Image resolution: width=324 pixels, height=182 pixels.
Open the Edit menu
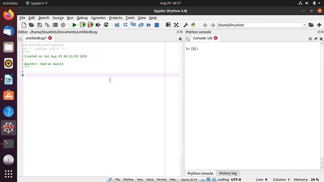(x=31, y=18)
